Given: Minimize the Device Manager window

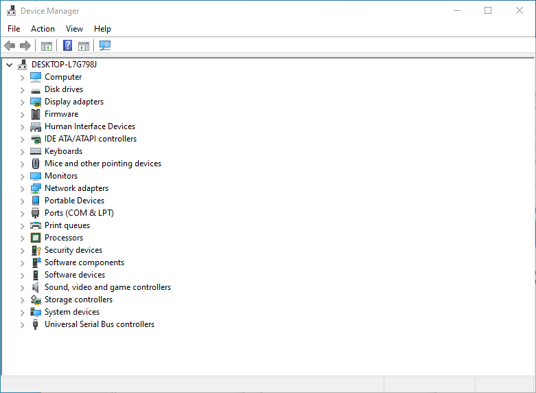Looking at the screenshot, I should coord(457,10).
